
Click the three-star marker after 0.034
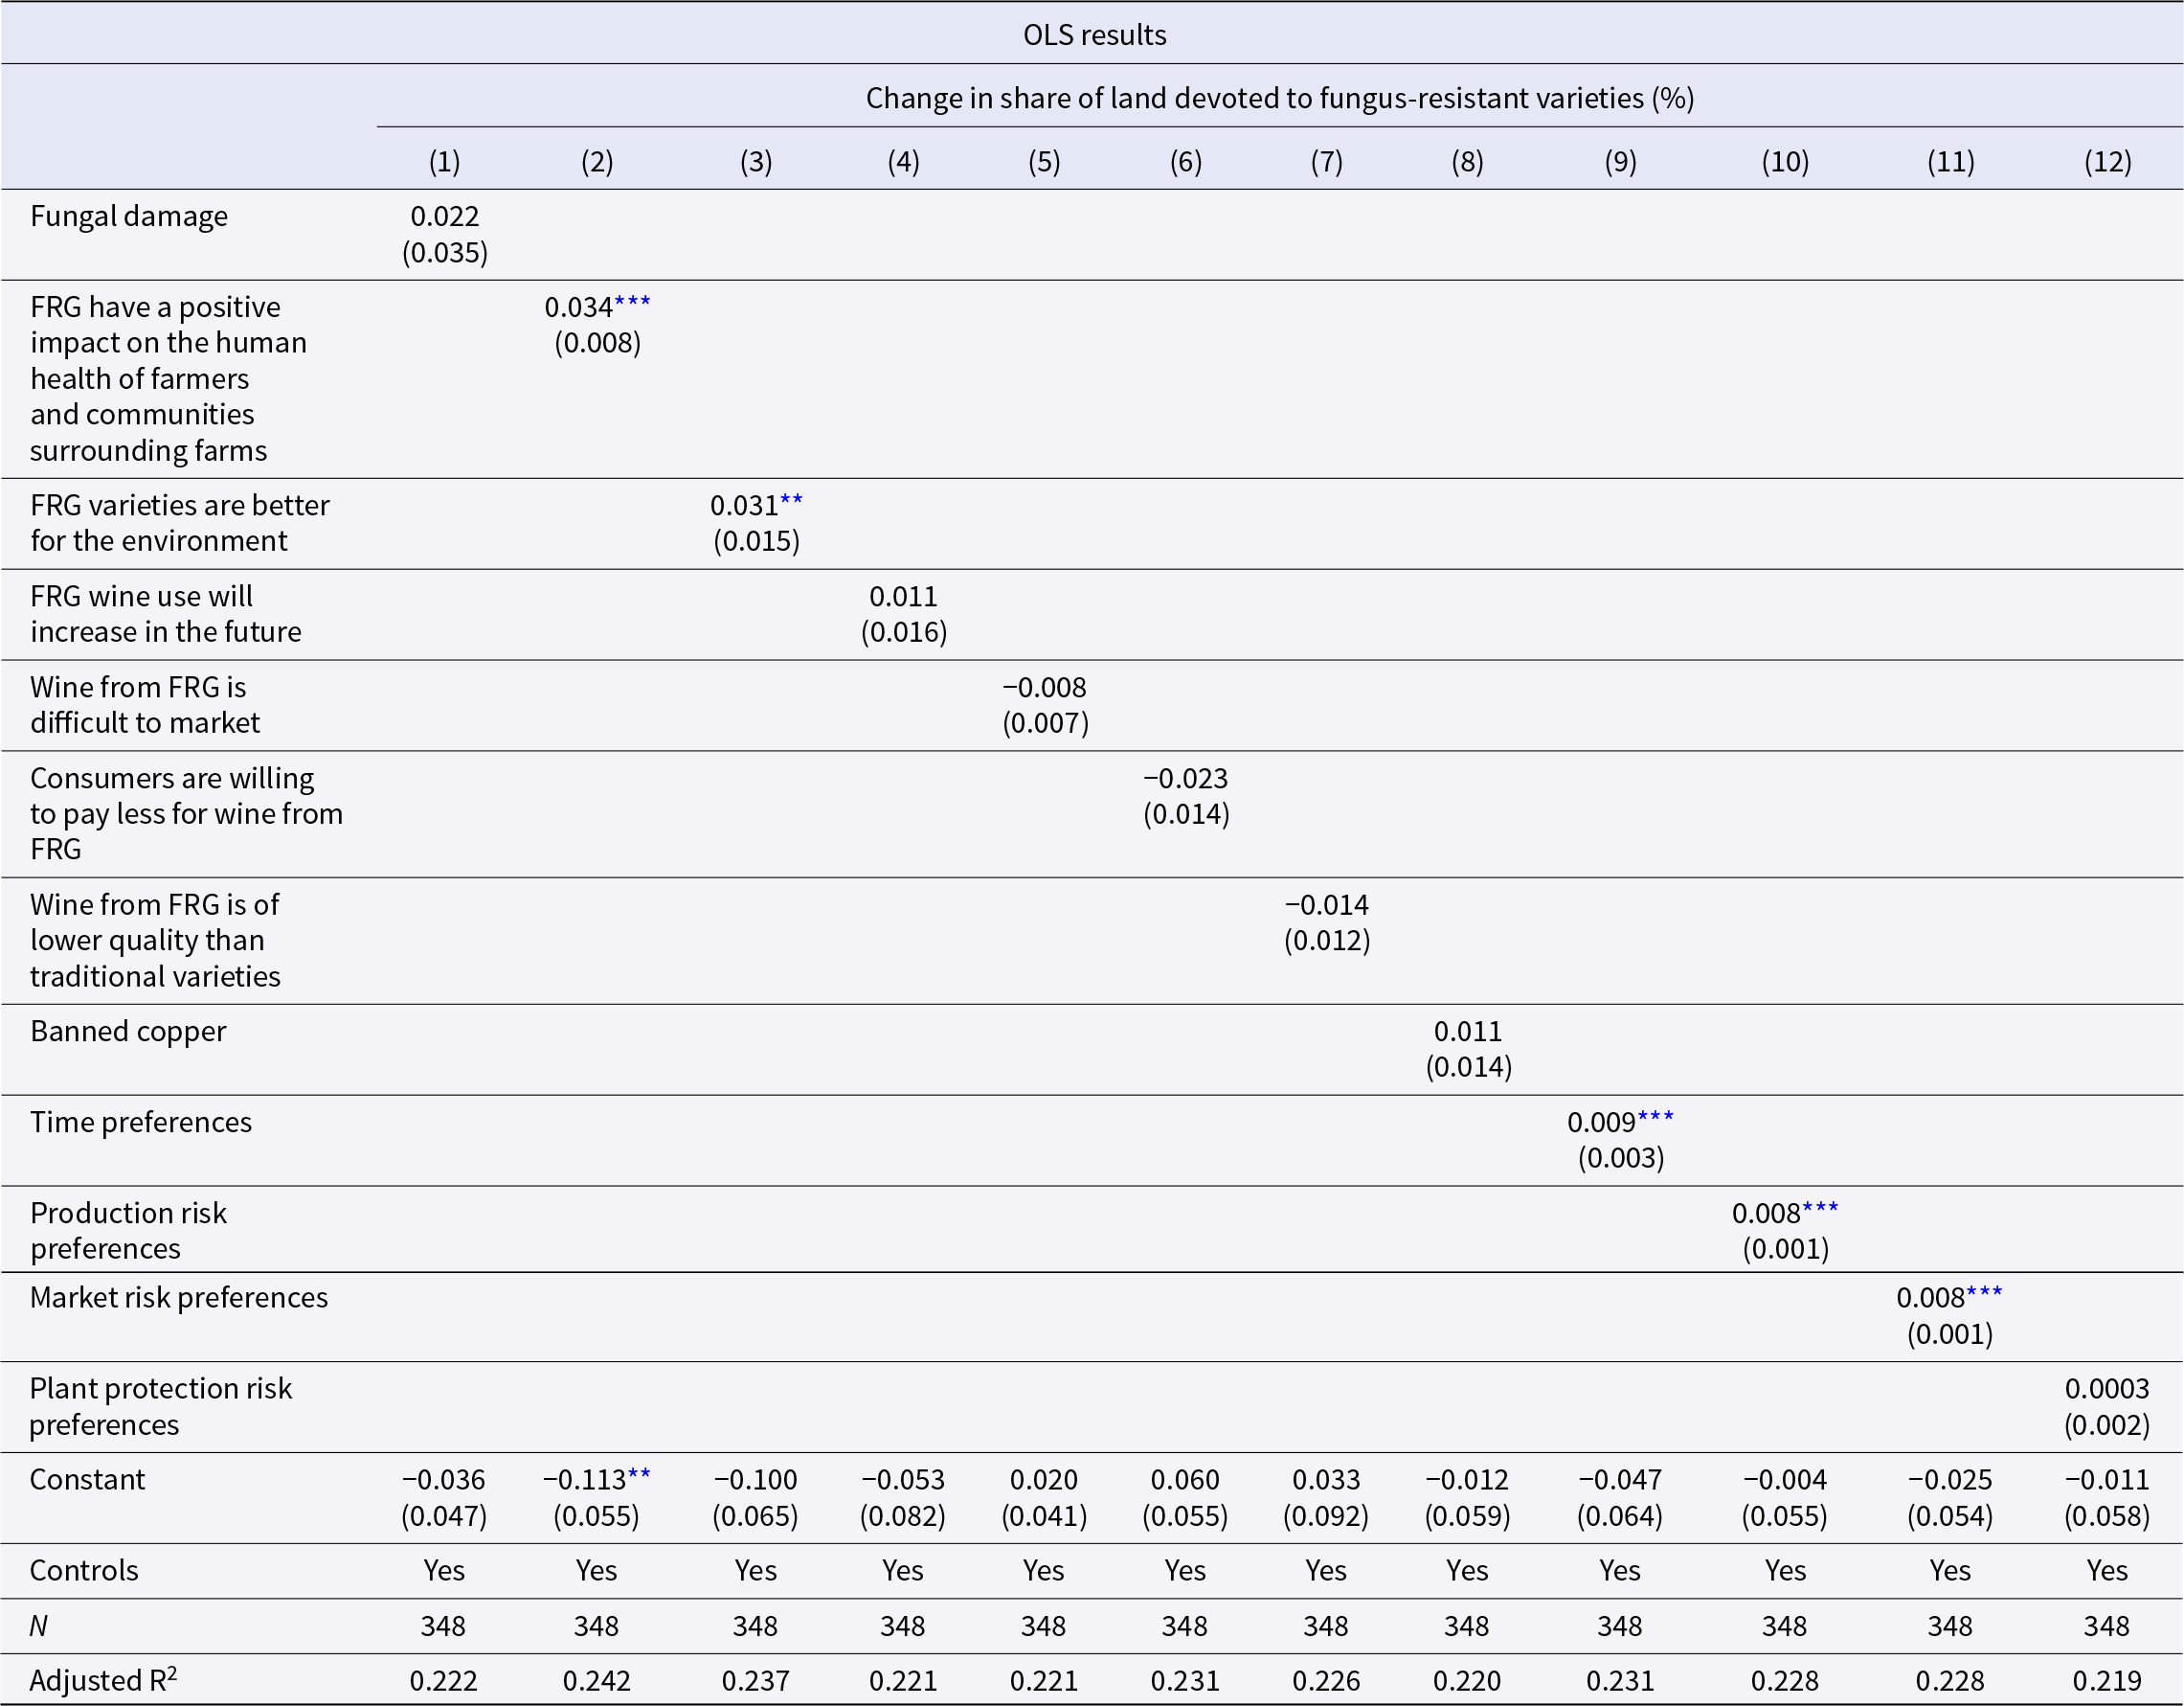[x=632, y=302]
